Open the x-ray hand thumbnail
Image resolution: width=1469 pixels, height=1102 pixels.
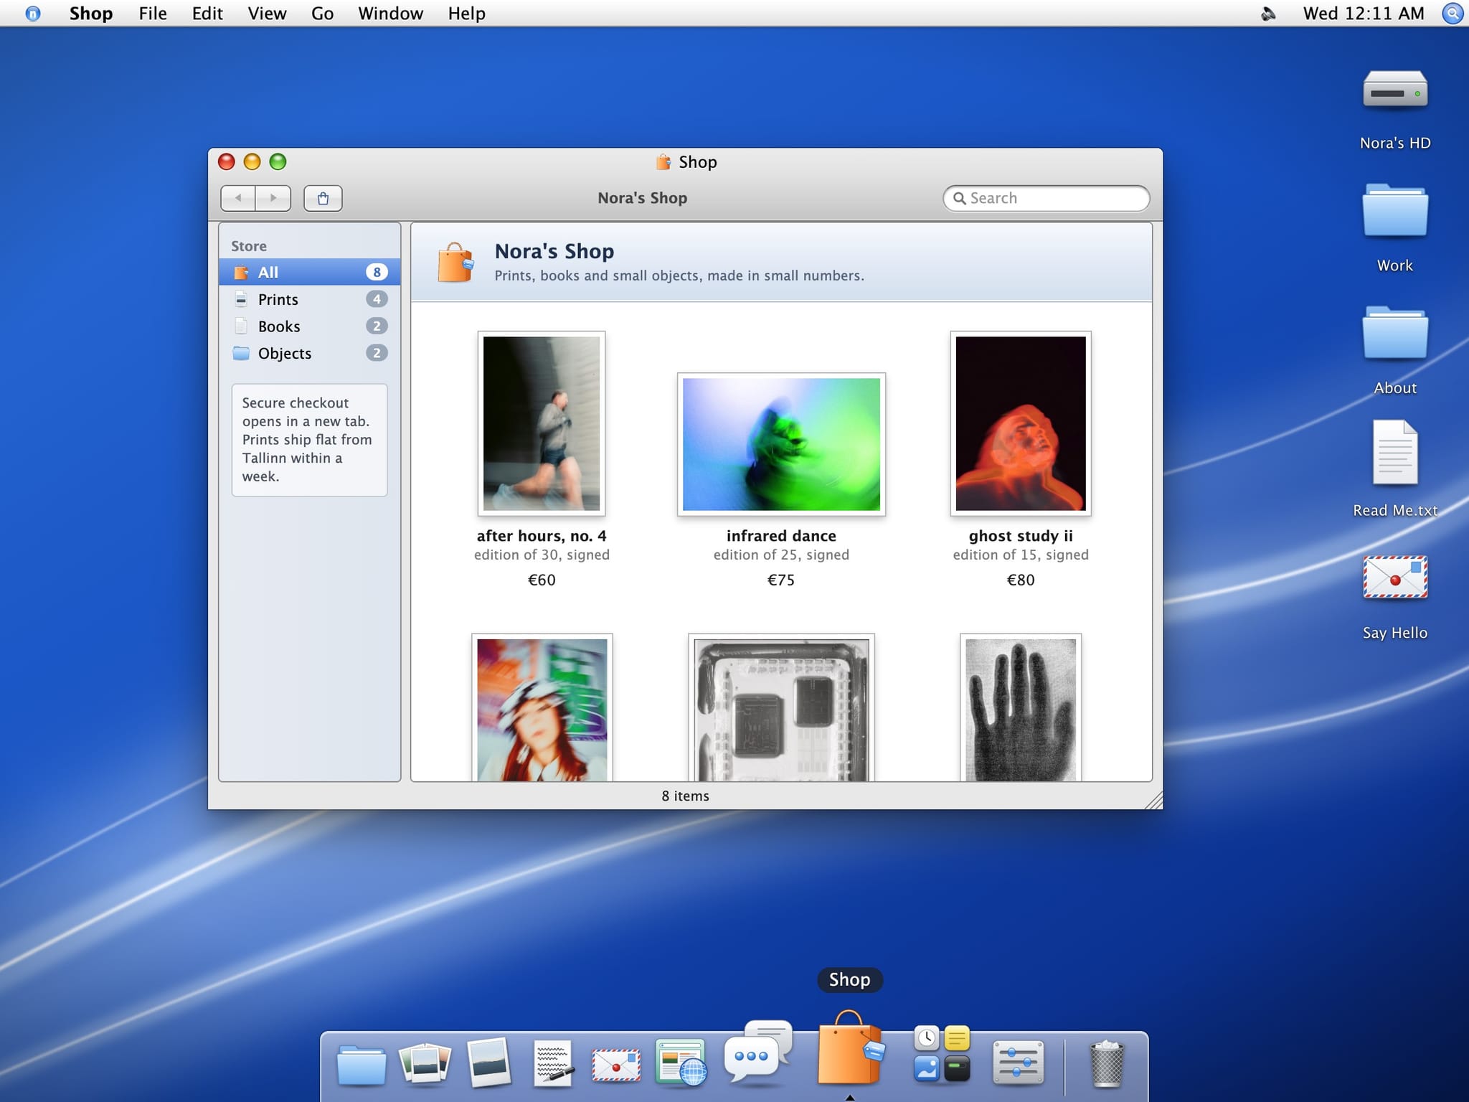pyautogui.click(x=1021, y=708)
